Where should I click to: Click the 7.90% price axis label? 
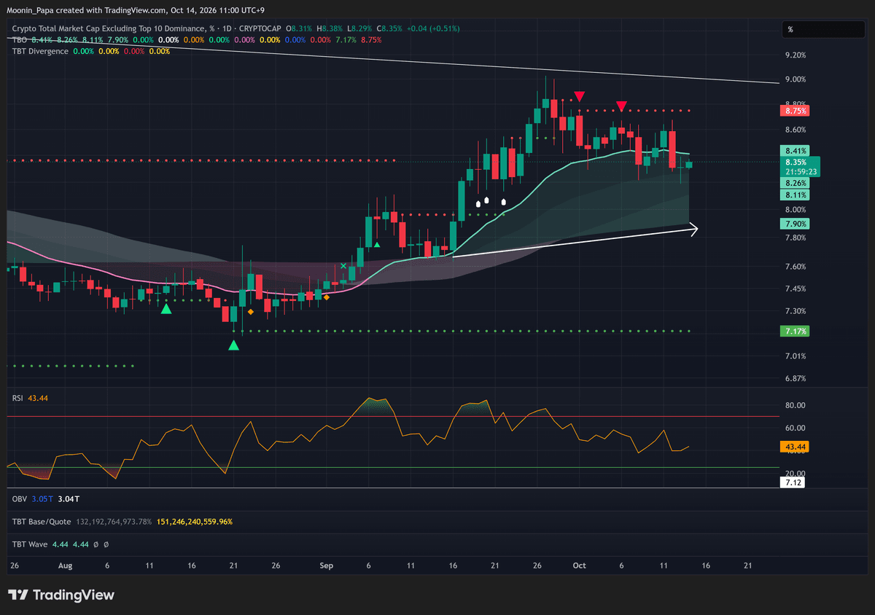(794, 224)
